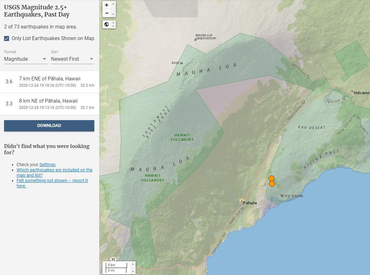Click the globe icon to zoom to world
This screenshot has height=275, width=370.
107,24
